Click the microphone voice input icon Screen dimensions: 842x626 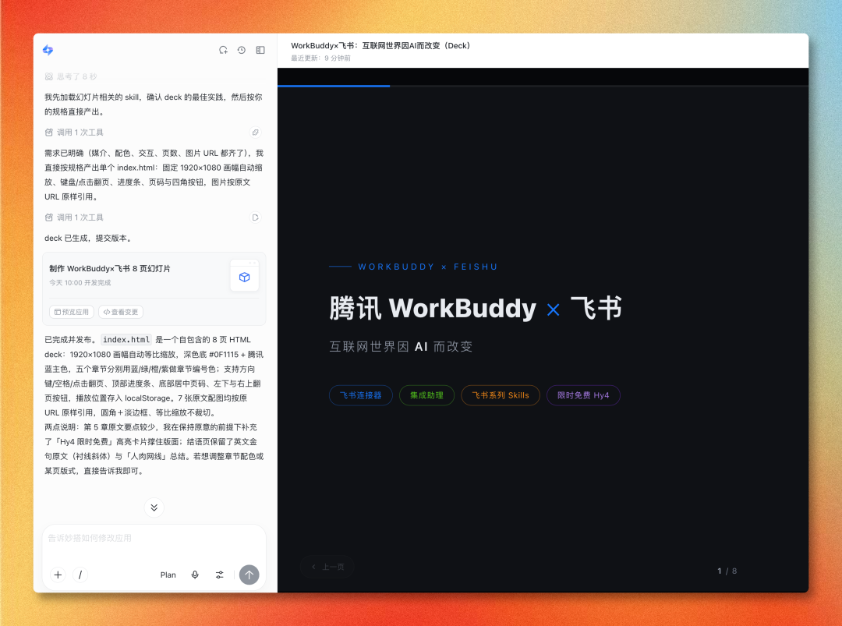click(195, 575)
